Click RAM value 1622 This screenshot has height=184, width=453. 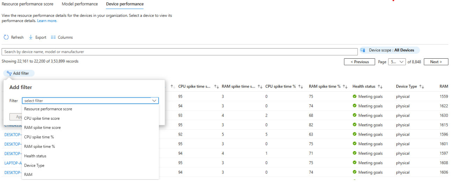tap(444, 106)
